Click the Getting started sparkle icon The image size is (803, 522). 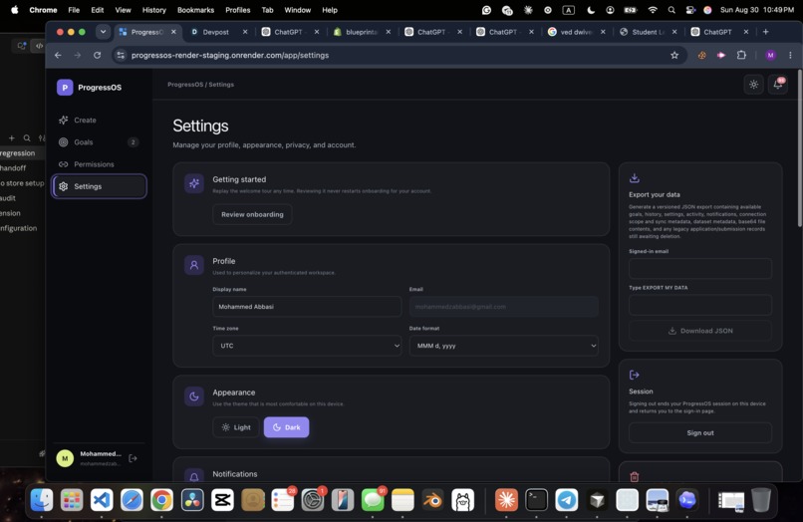click(x=194, y=183)
